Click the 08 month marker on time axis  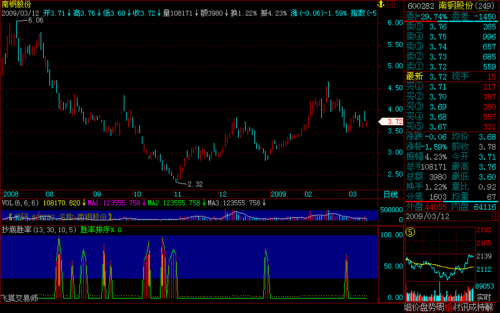(x=49, y=194)
